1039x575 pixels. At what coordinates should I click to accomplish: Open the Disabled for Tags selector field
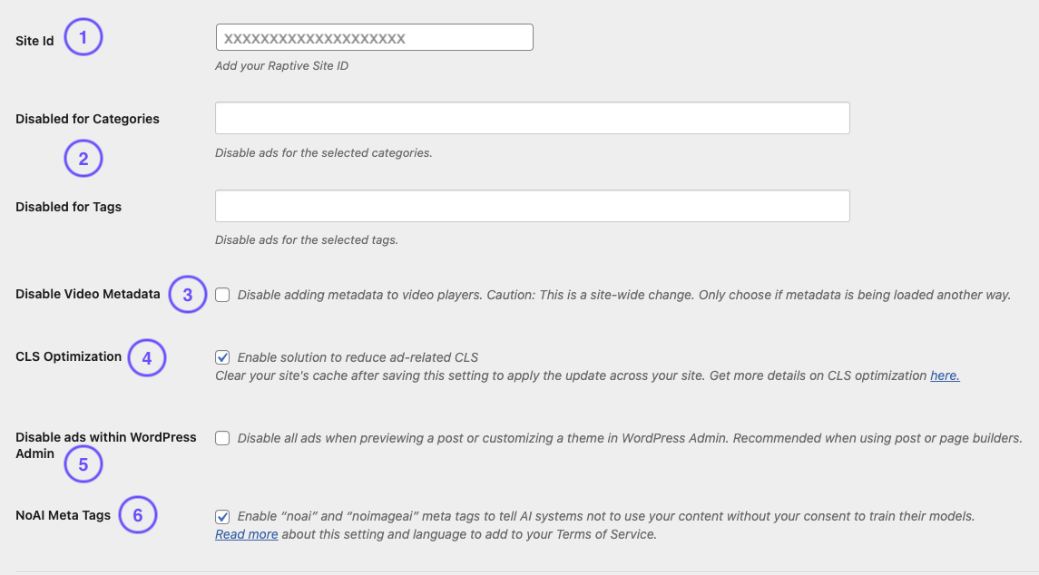click(x=532, y=206)
